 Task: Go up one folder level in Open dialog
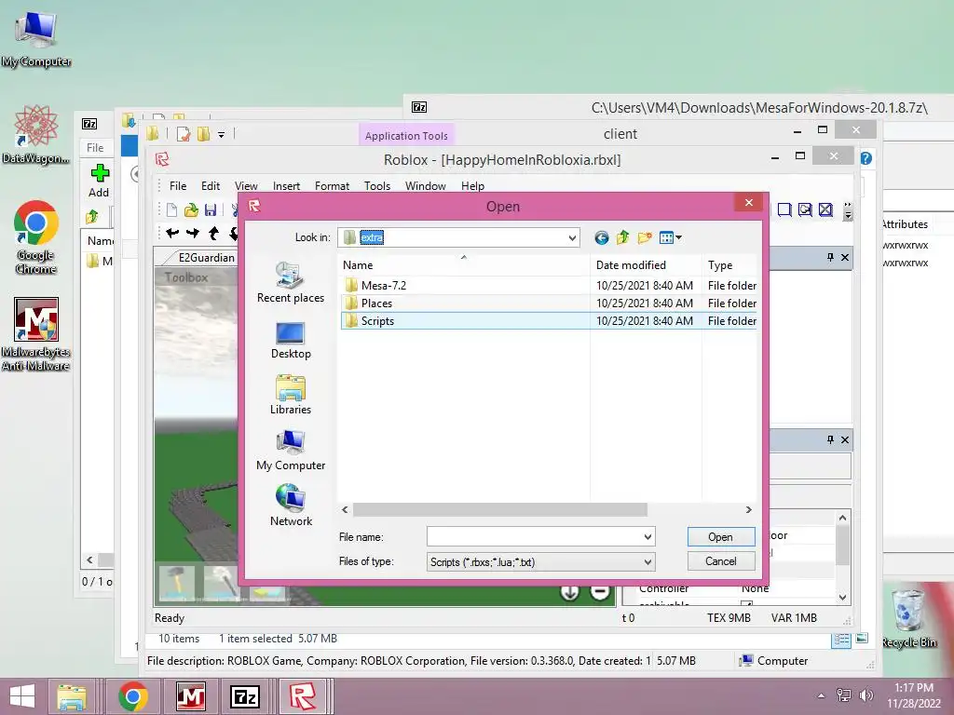click(622, 237)
